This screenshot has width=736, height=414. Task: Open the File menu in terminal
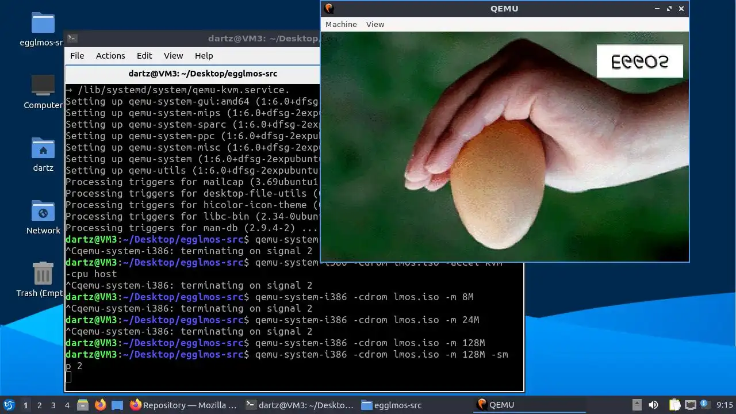point(77,56)
